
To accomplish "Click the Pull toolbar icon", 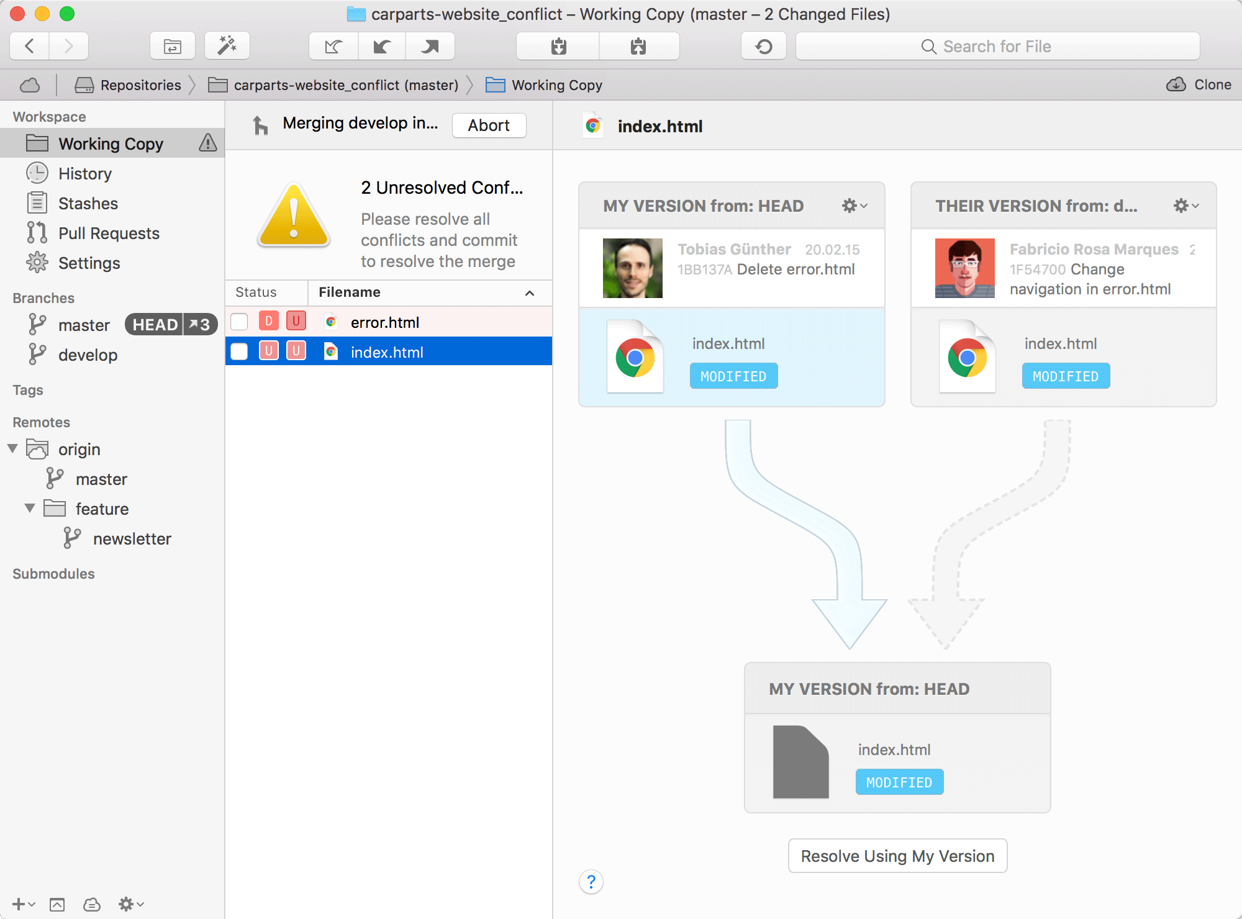I will point(381,47).
